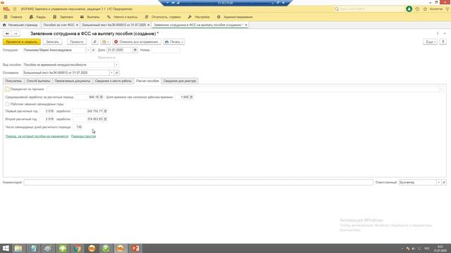Switch to Начальная страница tab

(x=20, y=25)
